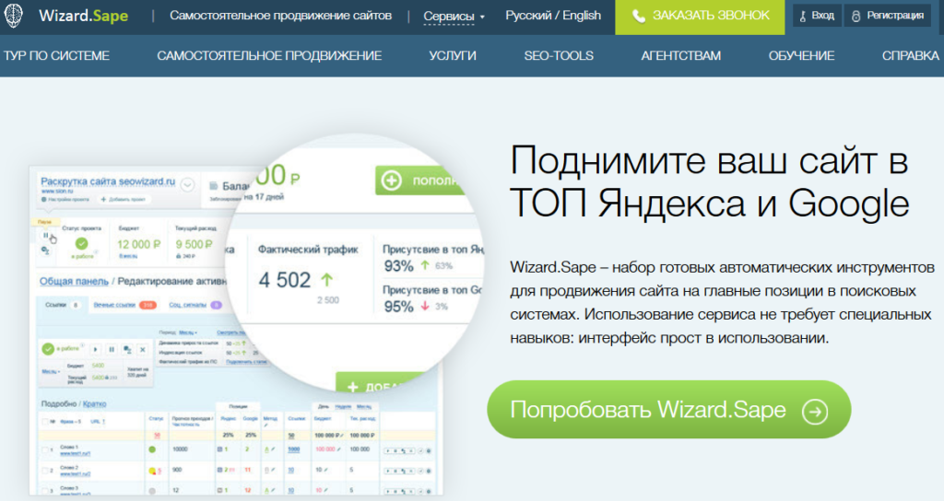Expand the project chevron next to seowizard.ru
This screenshot has width=944, height=501.
[187, 184]
